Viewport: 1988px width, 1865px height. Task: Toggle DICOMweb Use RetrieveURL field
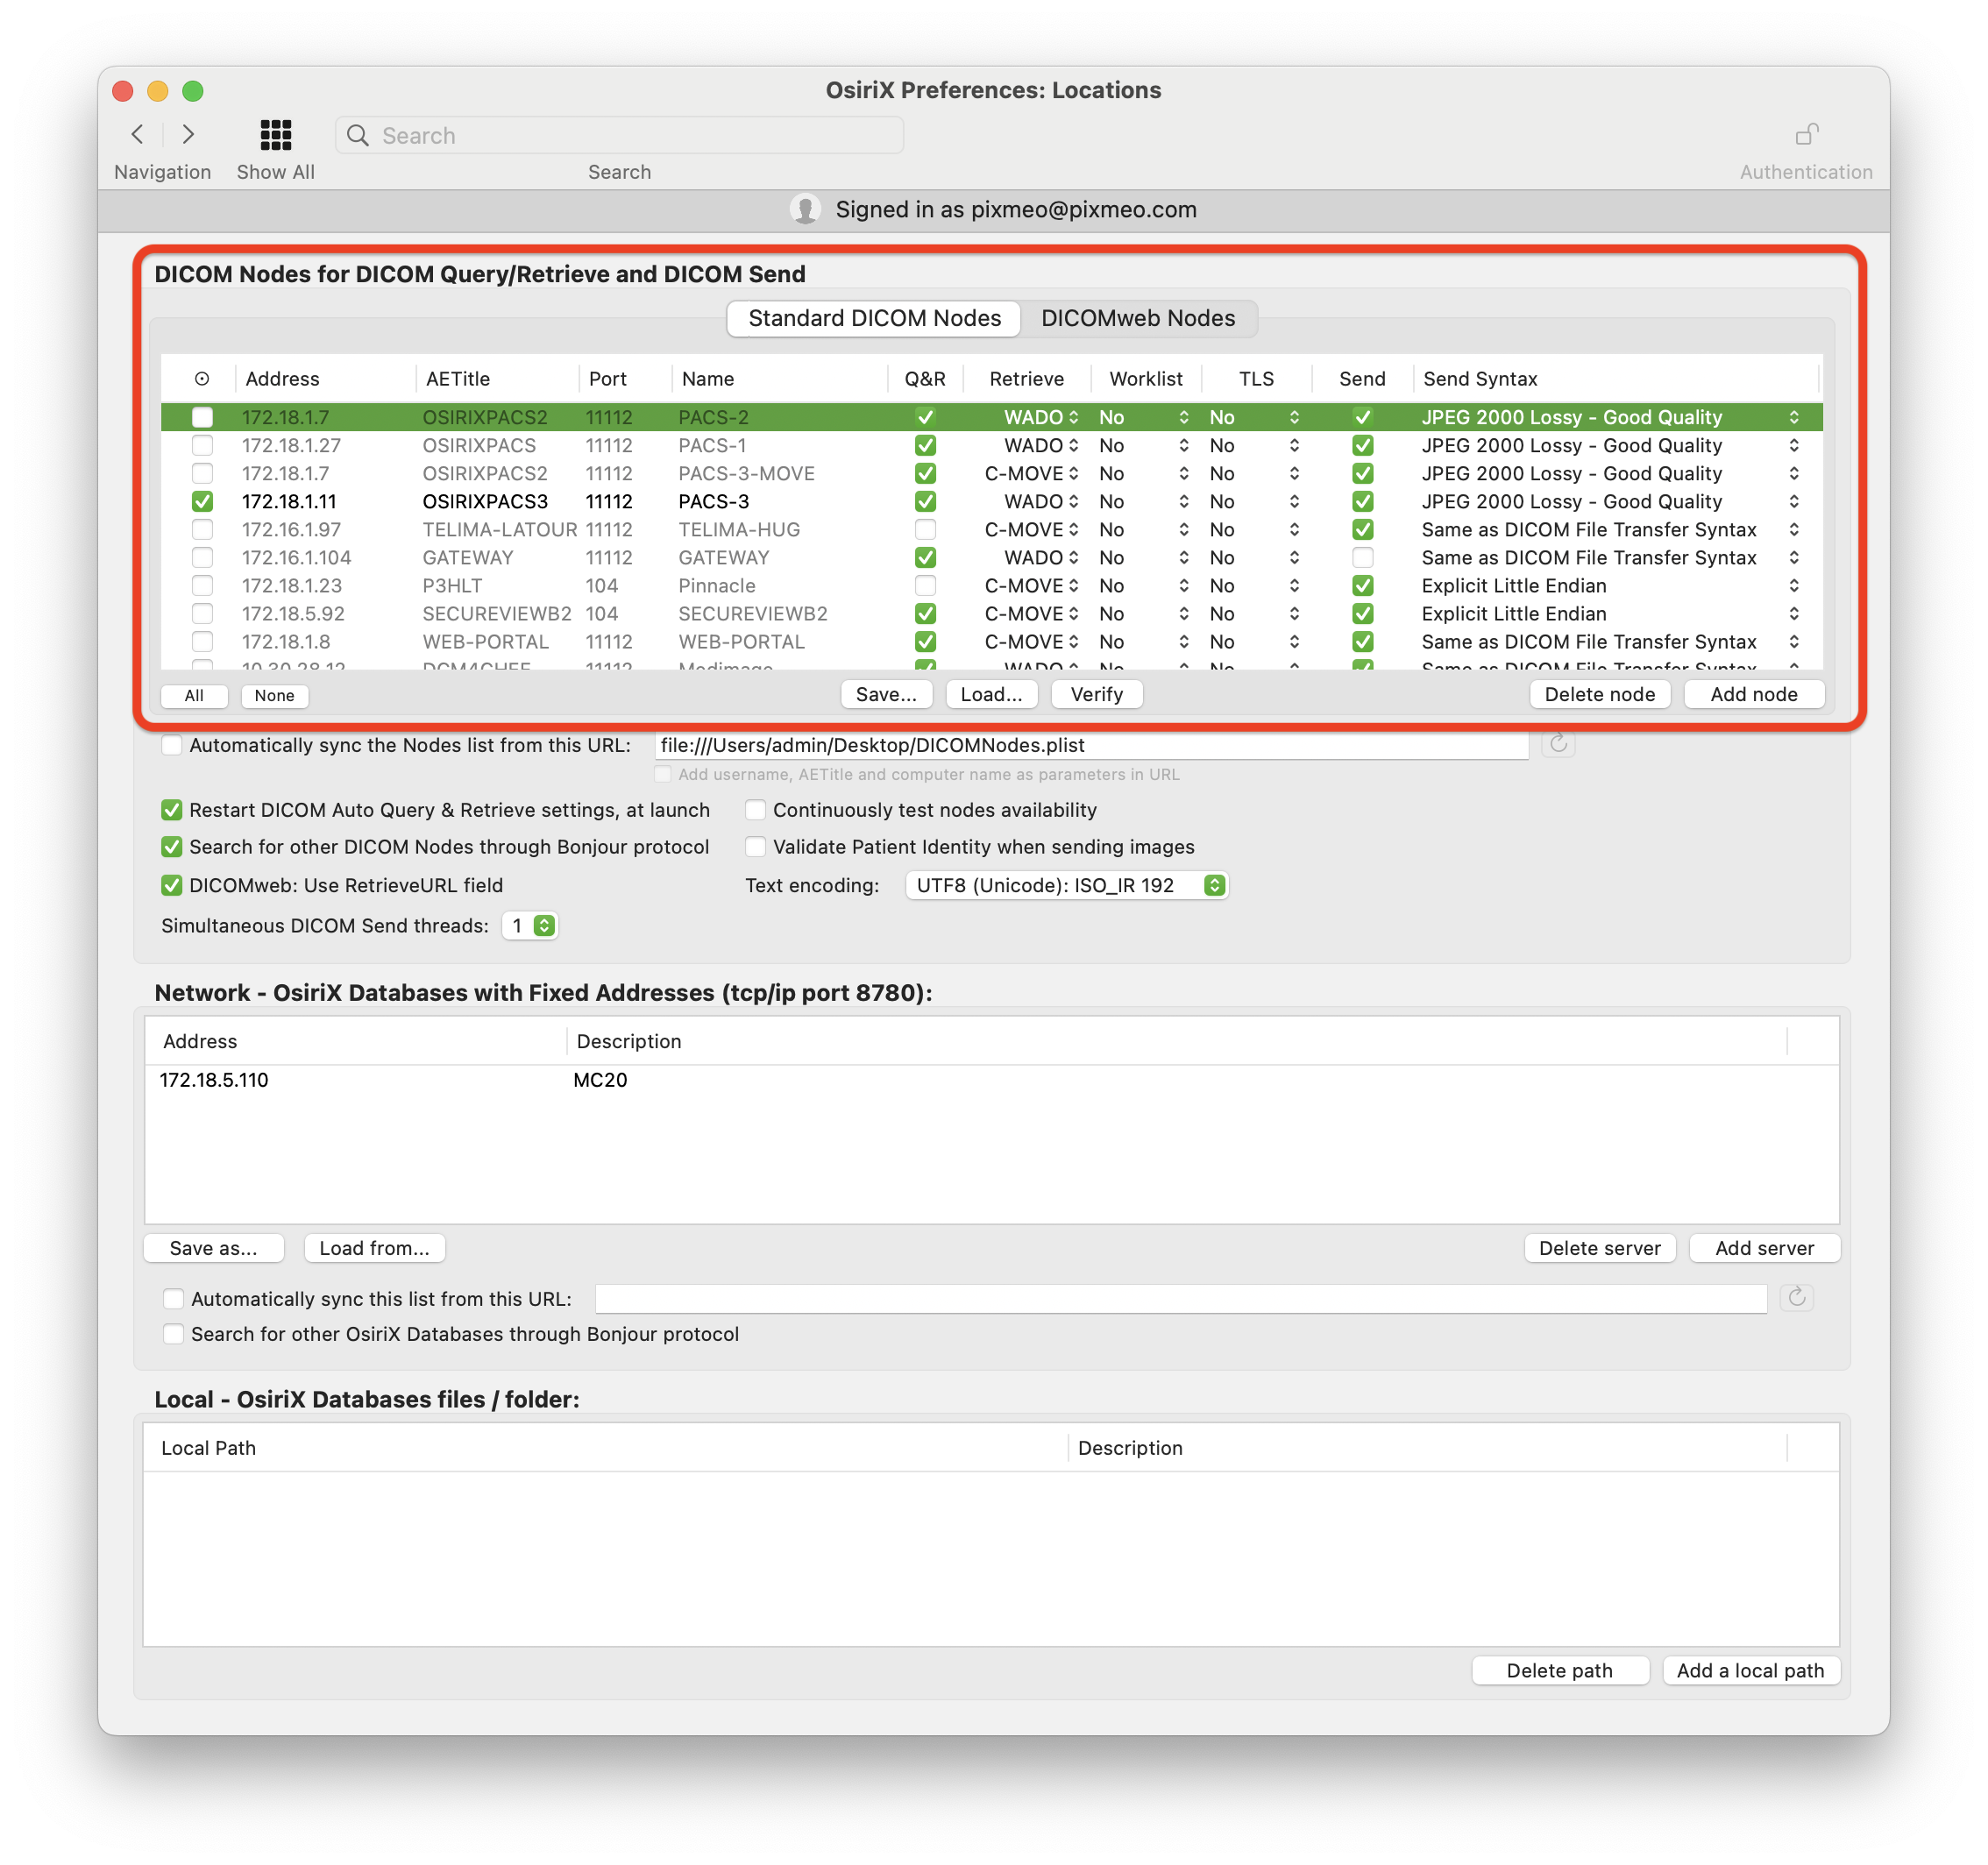click(x=172, y=885)
